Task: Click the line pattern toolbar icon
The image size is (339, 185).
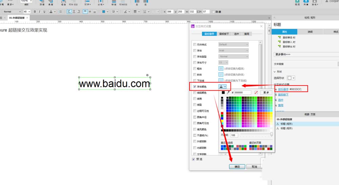Action: (145, 11)
